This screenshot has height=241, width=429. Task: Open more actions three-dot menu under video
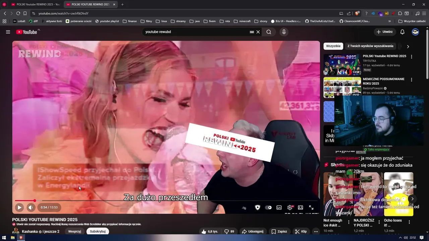click(316, 231)
